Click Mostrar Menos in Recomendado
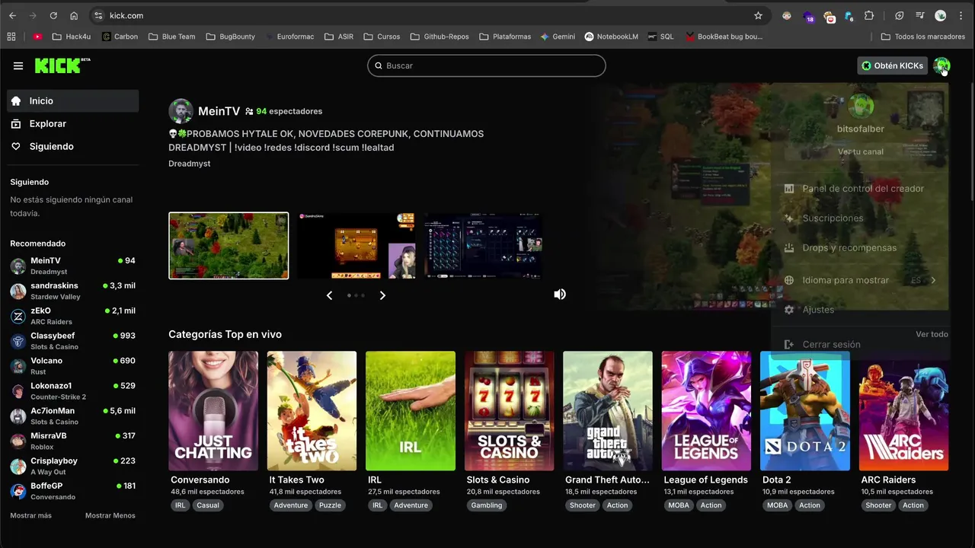 110,515
